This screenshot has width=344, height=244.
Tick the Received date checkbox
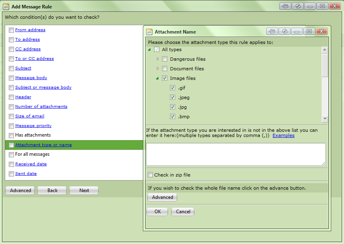11,164
